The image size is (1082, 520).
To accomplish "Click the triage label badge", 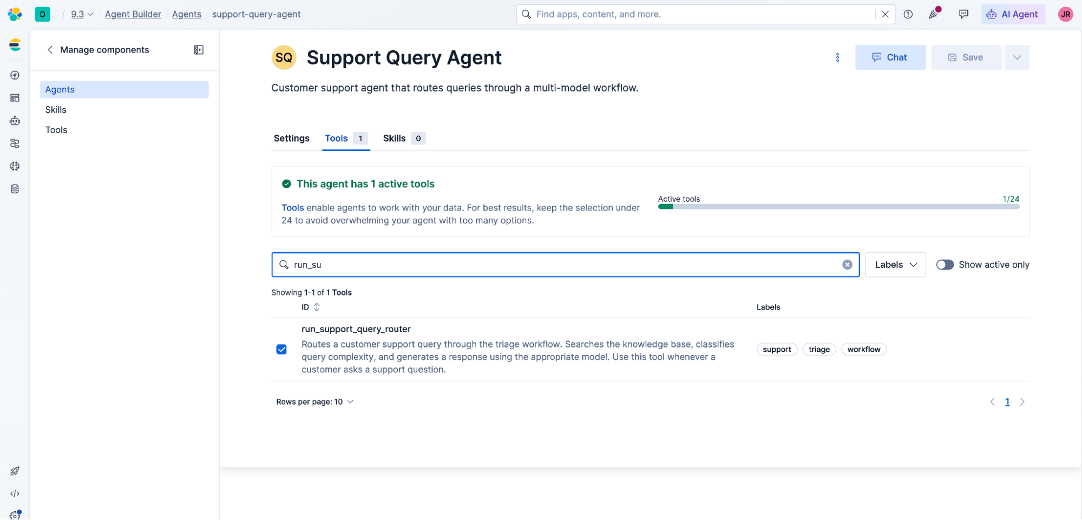I will coord(819,350).
